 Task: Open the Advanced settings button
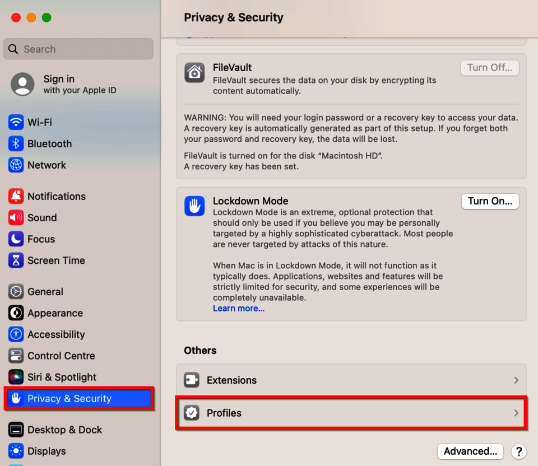470,451
